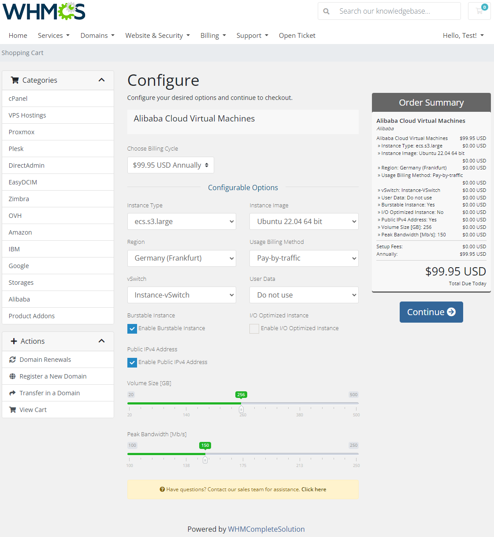494x537 pixels.
Task: Select the VPS Hostings category
Action: tap(58, 115)
